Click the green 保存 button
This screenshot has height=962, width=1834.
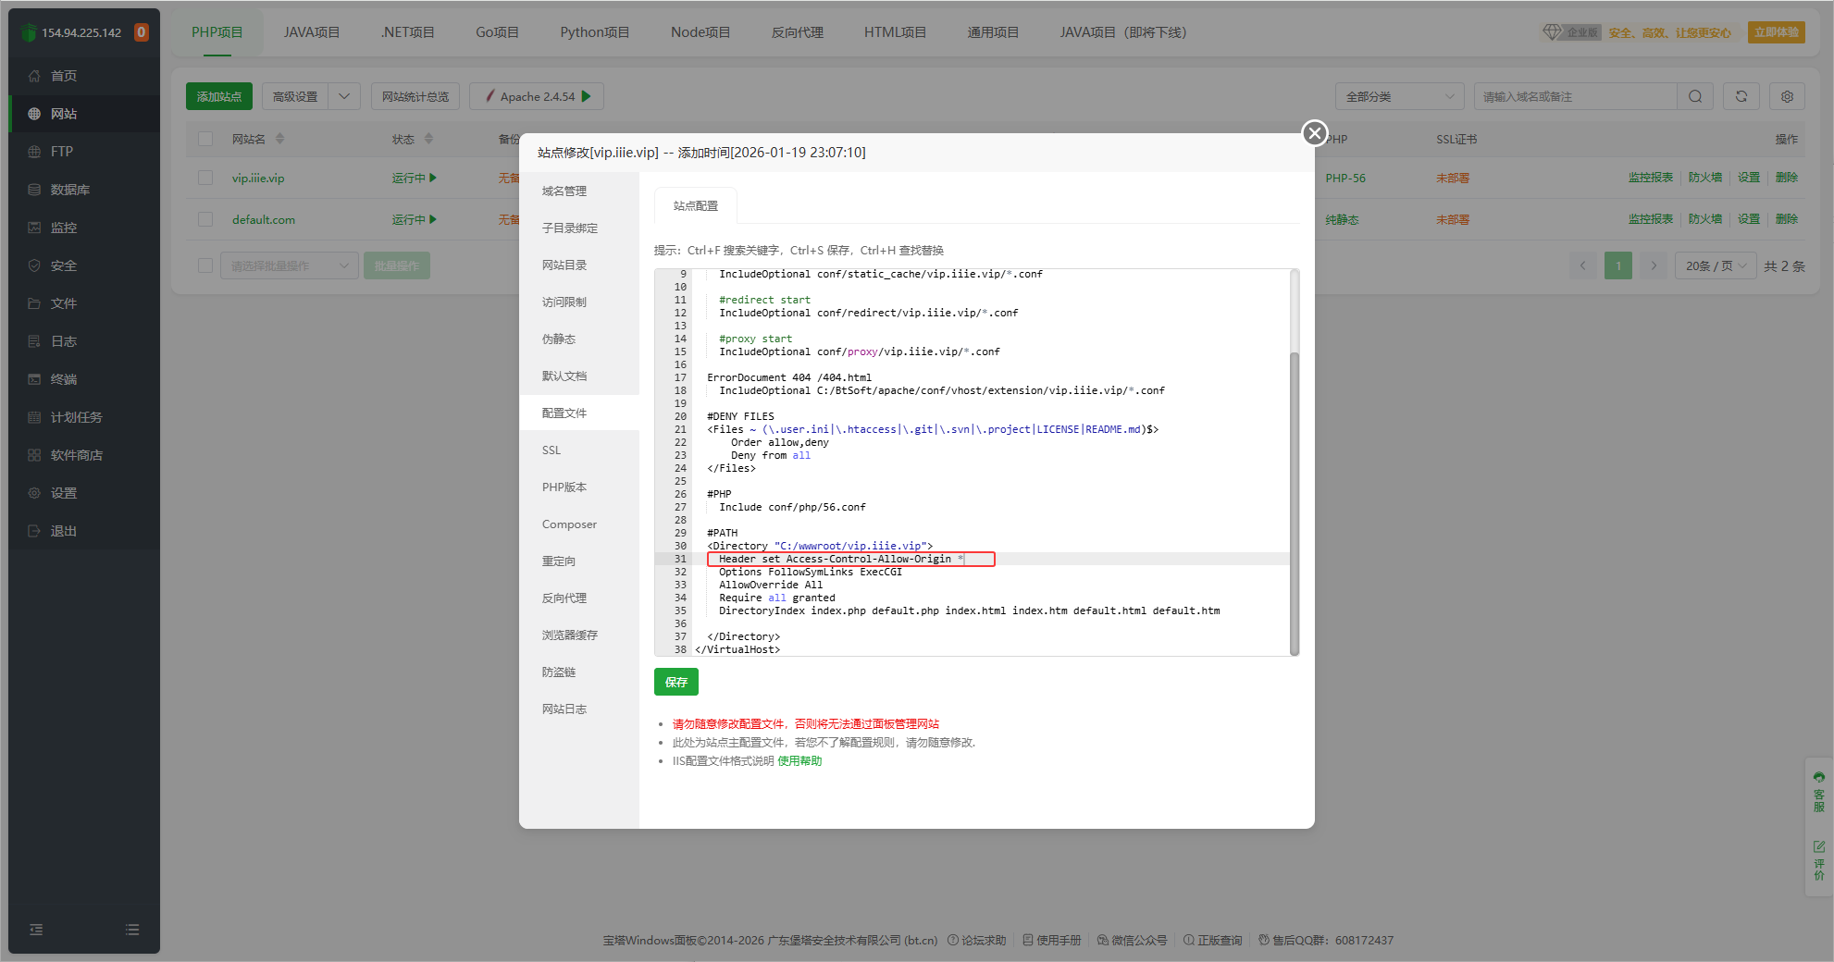(x=675, y=682)
